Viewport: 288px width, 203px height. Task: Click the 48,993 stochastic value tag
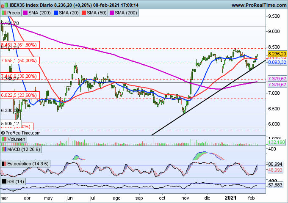coord(275,170)
